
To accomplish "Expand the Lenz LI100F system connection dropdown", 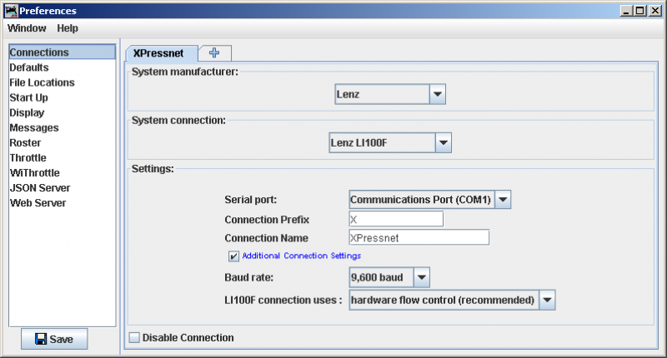I will tap(390, 143).
